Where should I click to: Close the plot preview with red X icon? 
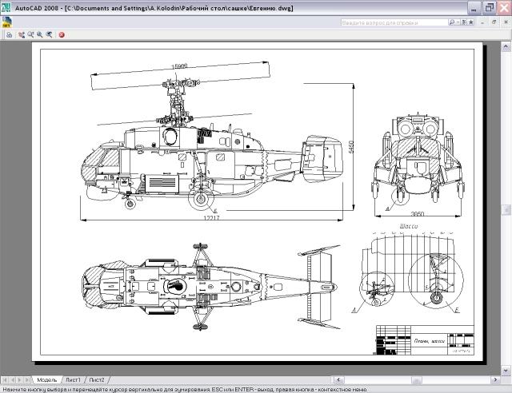tap(62, 34)
